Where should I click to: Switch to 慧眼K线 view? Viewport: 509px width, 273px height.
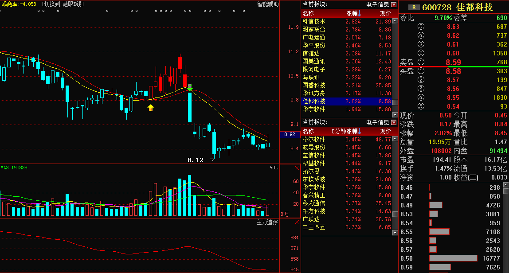coord(63,4)
